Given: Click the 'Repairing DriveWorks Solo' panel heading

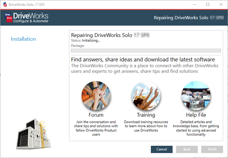Looking at the screenshot, I should tap(110, 35).
